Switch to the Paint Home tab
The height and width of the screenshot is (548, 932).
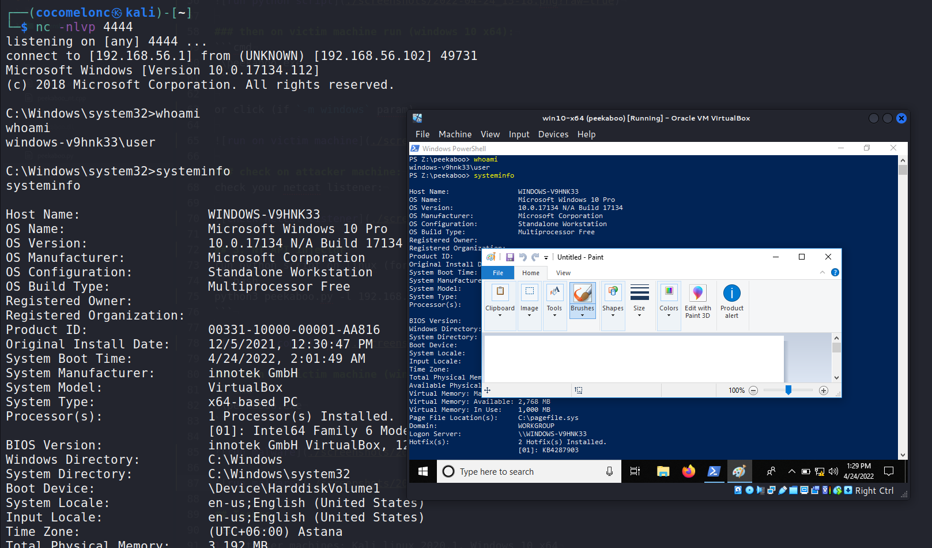pos(531,273)
